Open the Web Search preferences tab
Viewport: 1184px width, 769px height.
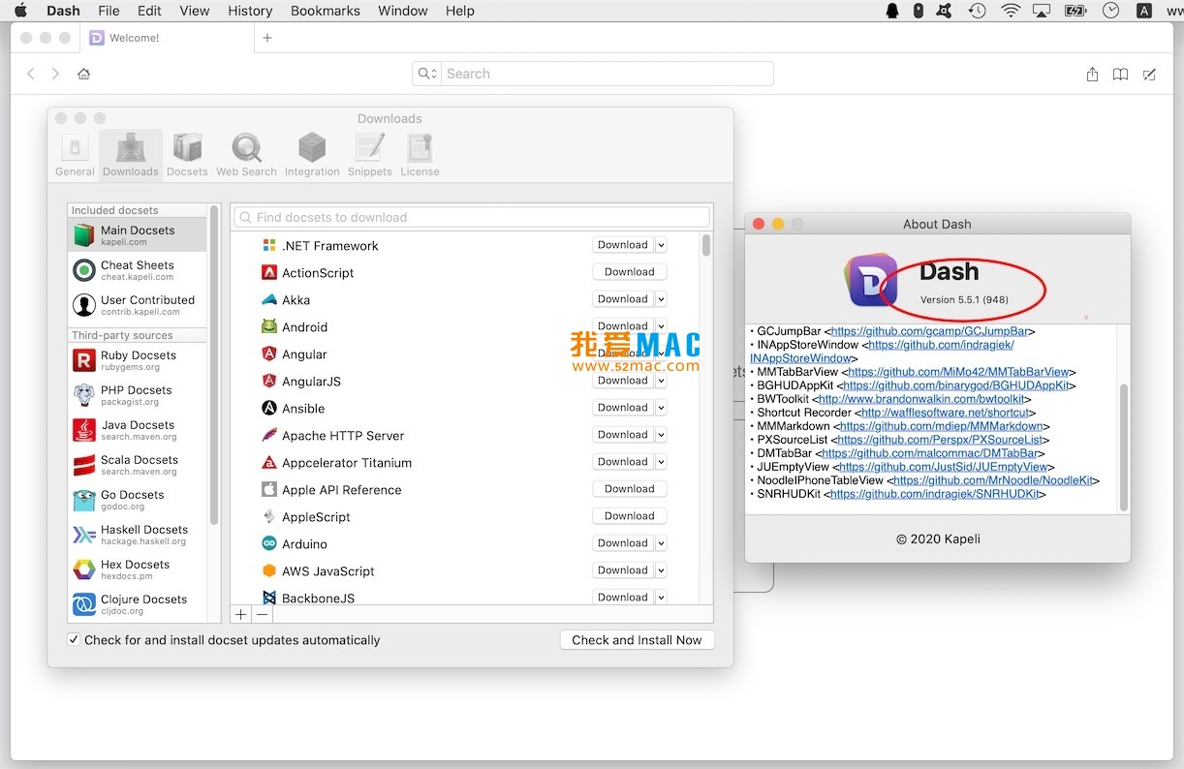pos(246,155)
